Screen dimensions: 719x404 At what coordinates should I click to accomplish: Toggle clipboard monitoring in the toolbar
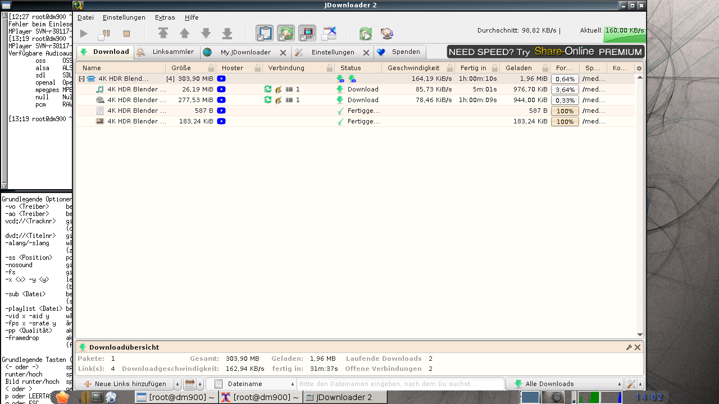(x=264, y=34)
